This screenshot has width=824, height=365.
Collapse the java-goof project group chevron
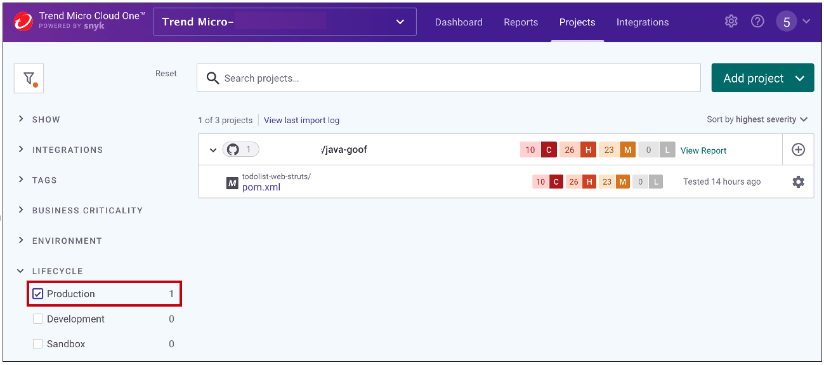click(213, 150)
